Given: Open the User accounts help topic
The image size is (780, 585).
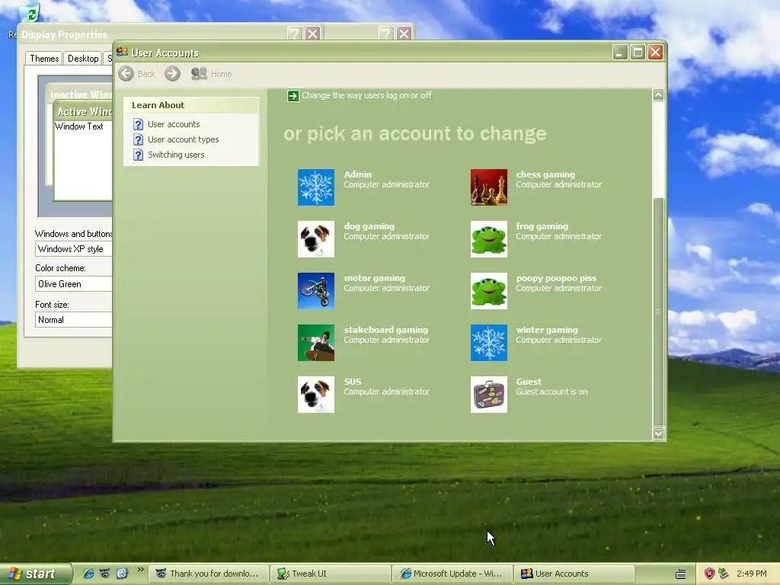Looking at the screenshot, I should point(174,124).
